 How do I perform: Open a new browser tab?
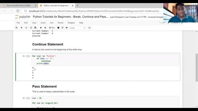[78, 6]
